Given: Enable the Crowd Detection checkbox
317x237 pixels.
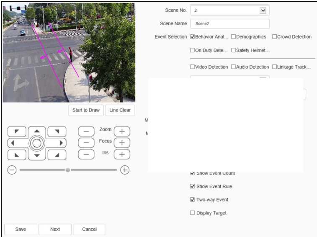Looking at the screenshot, I should click(275, 37).
